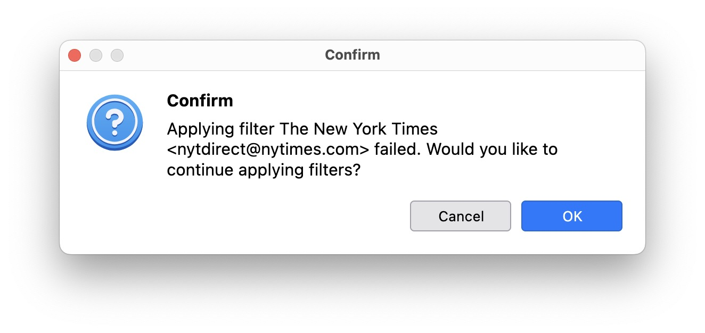Click the grayed-out minimize window button
The image size is (705, 333).
[x=96, y=55]
